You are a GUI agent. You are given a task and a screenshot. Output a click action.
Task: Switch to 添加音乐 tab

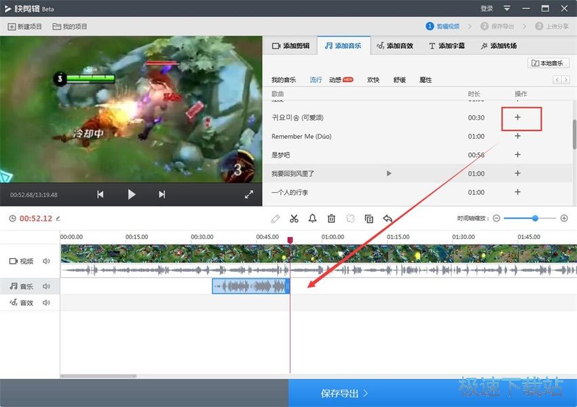pos(343,46)
